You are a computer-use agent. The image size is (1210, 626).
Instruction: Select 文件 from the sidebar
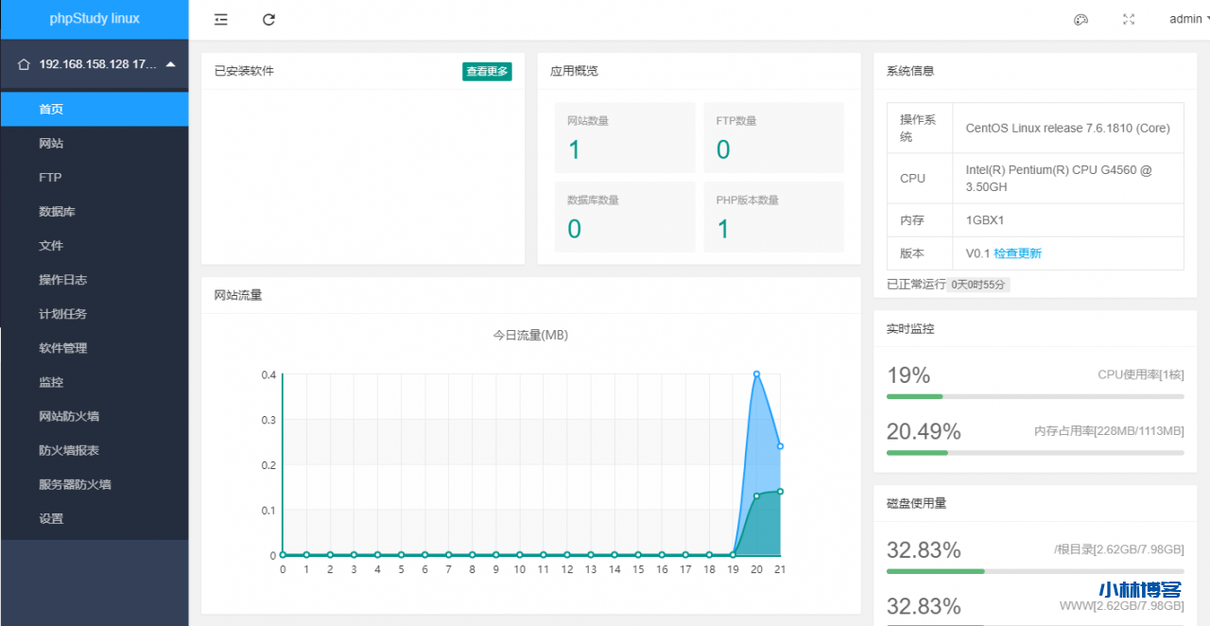(x=51, y=246)
